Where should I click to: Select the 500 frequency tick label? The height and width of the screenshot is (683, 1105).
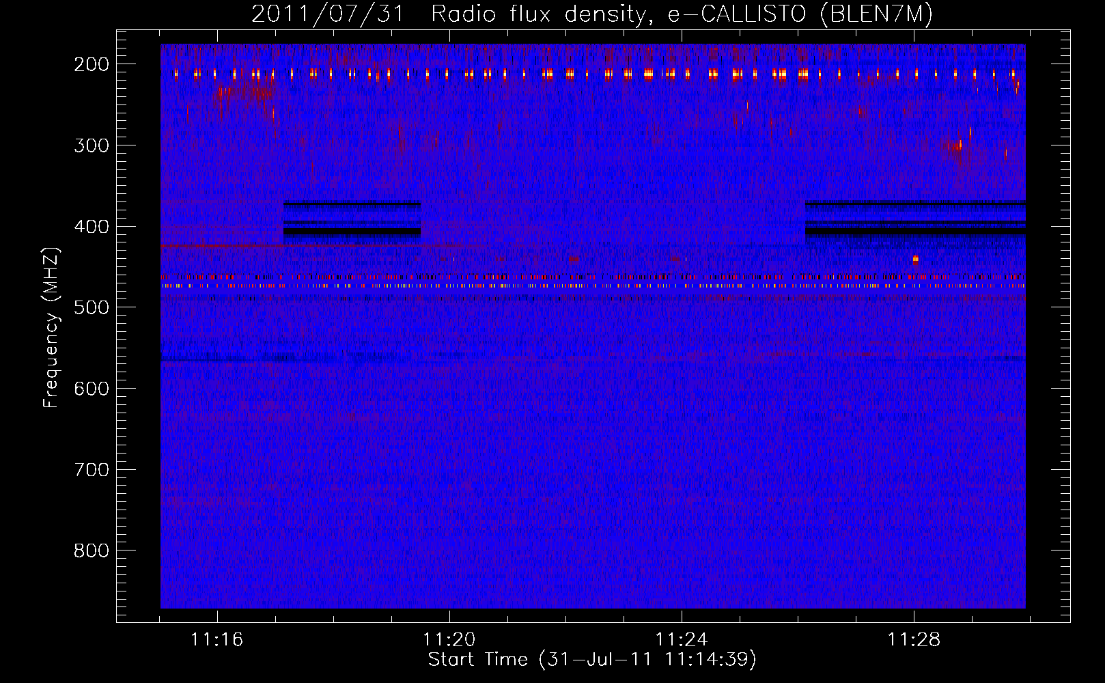[92, 308]
